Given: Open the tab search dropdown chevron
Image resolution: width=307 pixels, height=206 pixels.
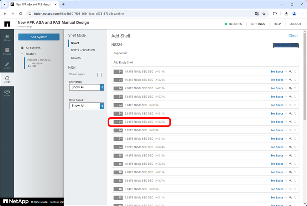Looking at the screenshot, I should pyautogui.click(x=4, y=4).
